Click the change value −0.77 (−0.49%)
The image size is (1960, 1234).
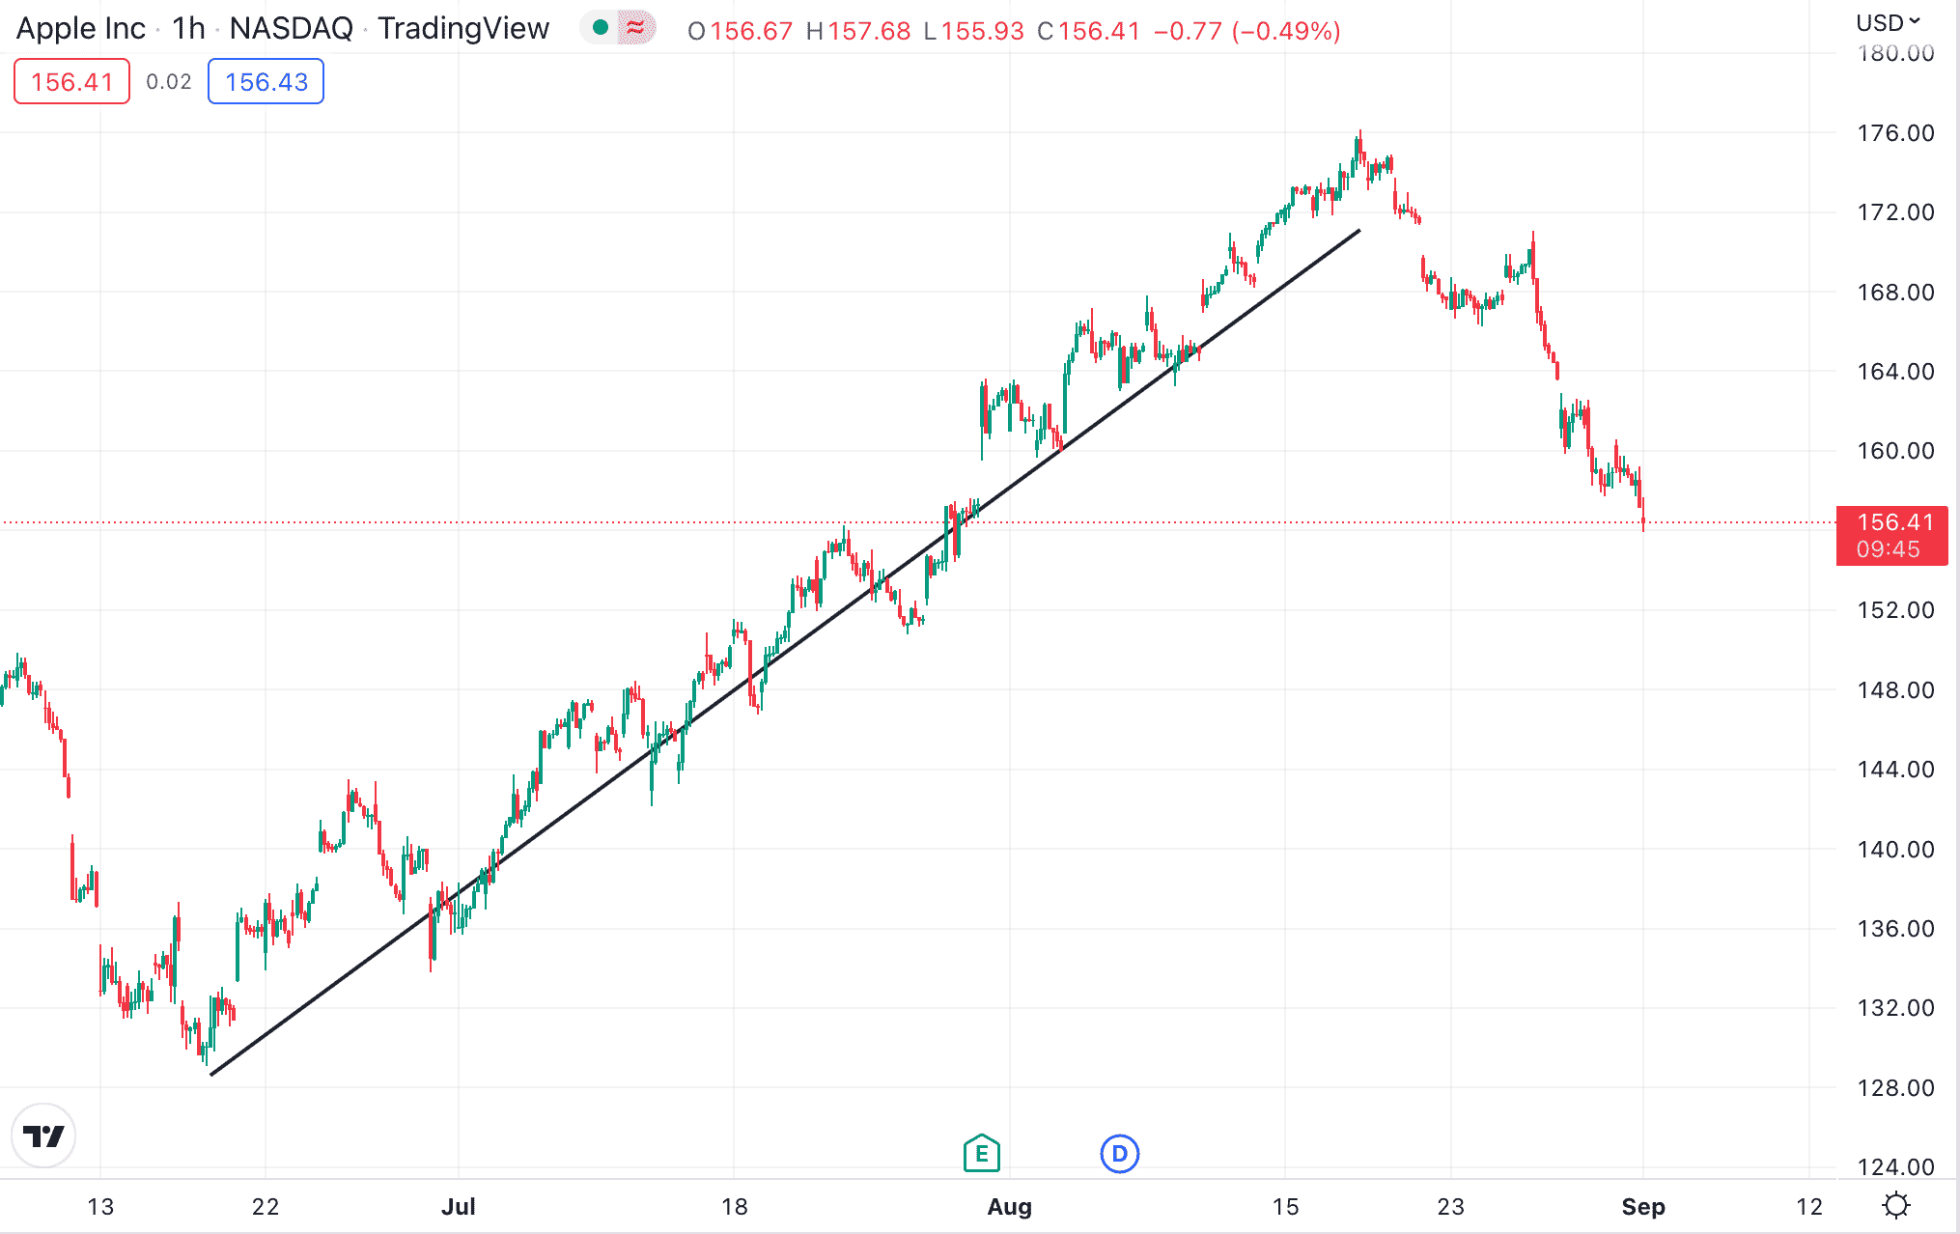tap(1247, 31)
